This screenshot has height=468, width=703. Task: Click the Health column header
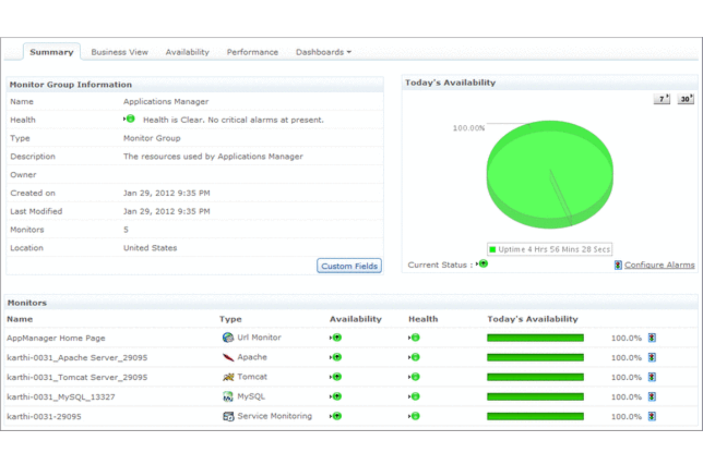pyautogui.click(x=423, y=320)
